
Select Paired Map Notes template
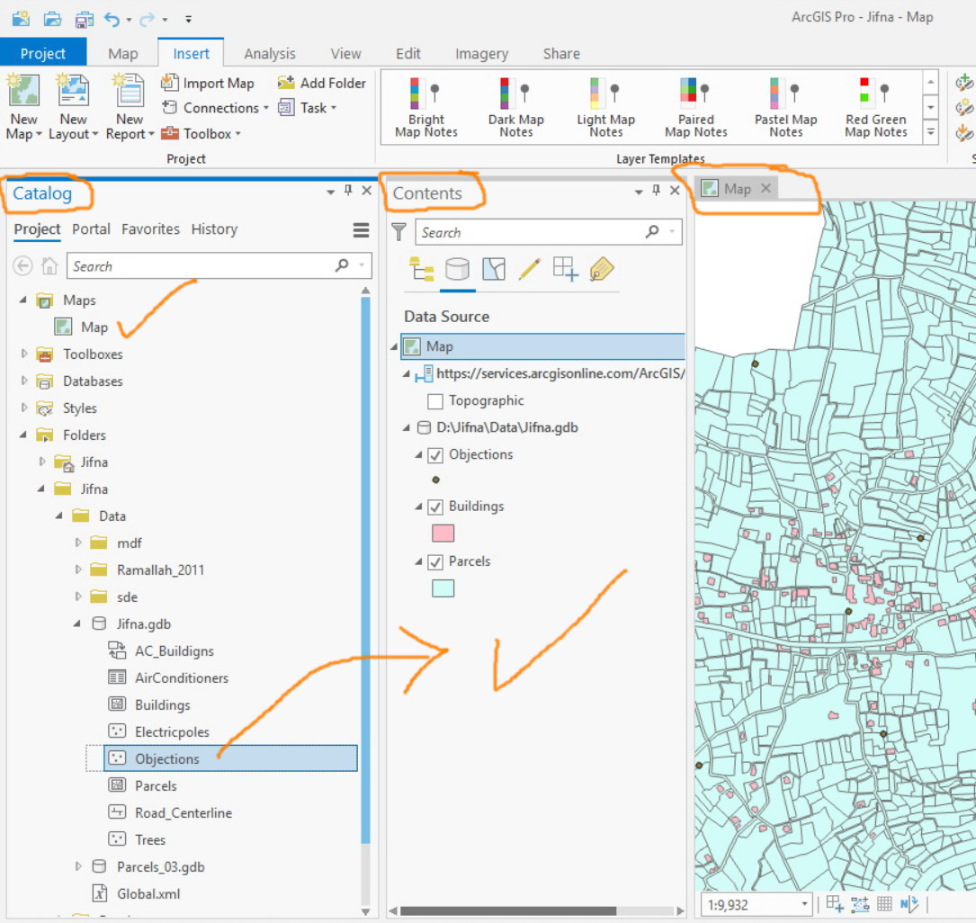coord(696,108)
